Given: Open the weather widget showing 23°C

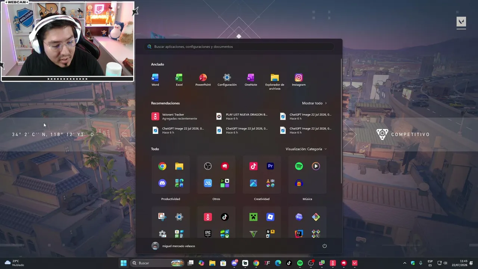Looking at the screenshot, I should click(x=14, y=263).
